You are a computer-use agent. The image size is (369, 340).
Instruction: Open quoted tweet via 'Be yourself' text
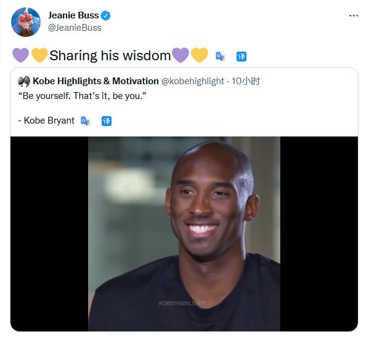pyautogui.click(x=82, y=96)
